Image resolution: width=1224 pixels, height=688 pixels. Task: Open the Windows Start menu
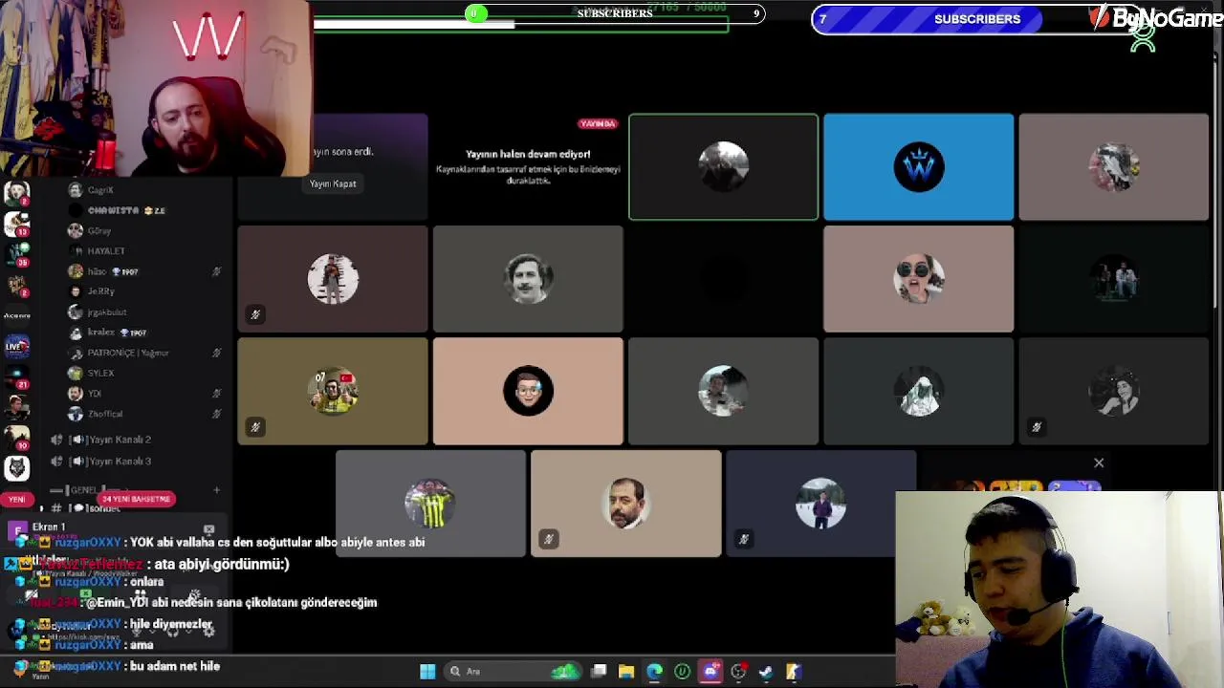click(x=427, y=672)
